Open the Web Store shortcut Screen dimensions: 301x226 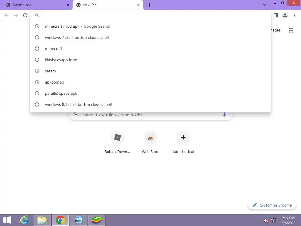click(150, 142)
